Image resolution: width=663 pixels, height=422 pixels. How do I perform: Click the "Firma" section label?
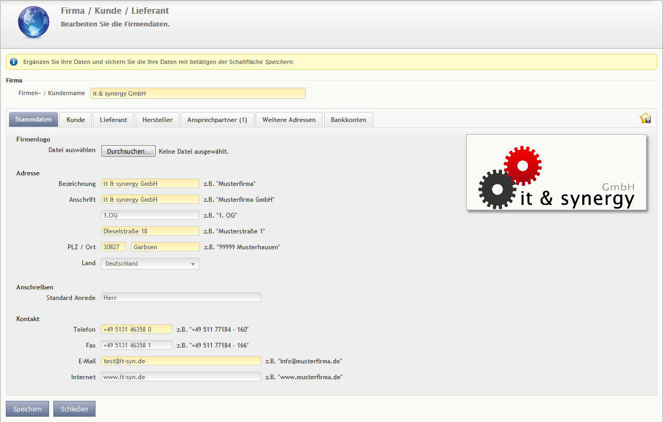coord(14,80)
